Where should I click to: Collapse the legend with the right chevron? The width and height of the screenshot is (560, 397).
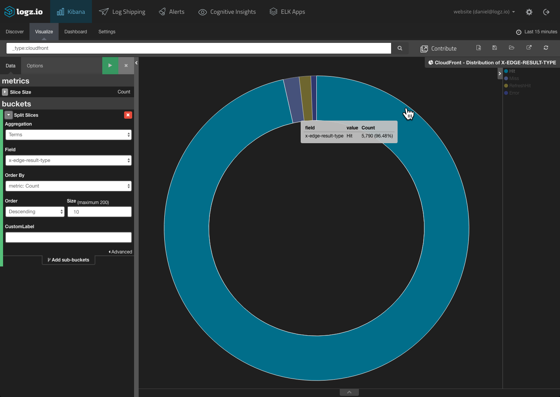point(500,74)
